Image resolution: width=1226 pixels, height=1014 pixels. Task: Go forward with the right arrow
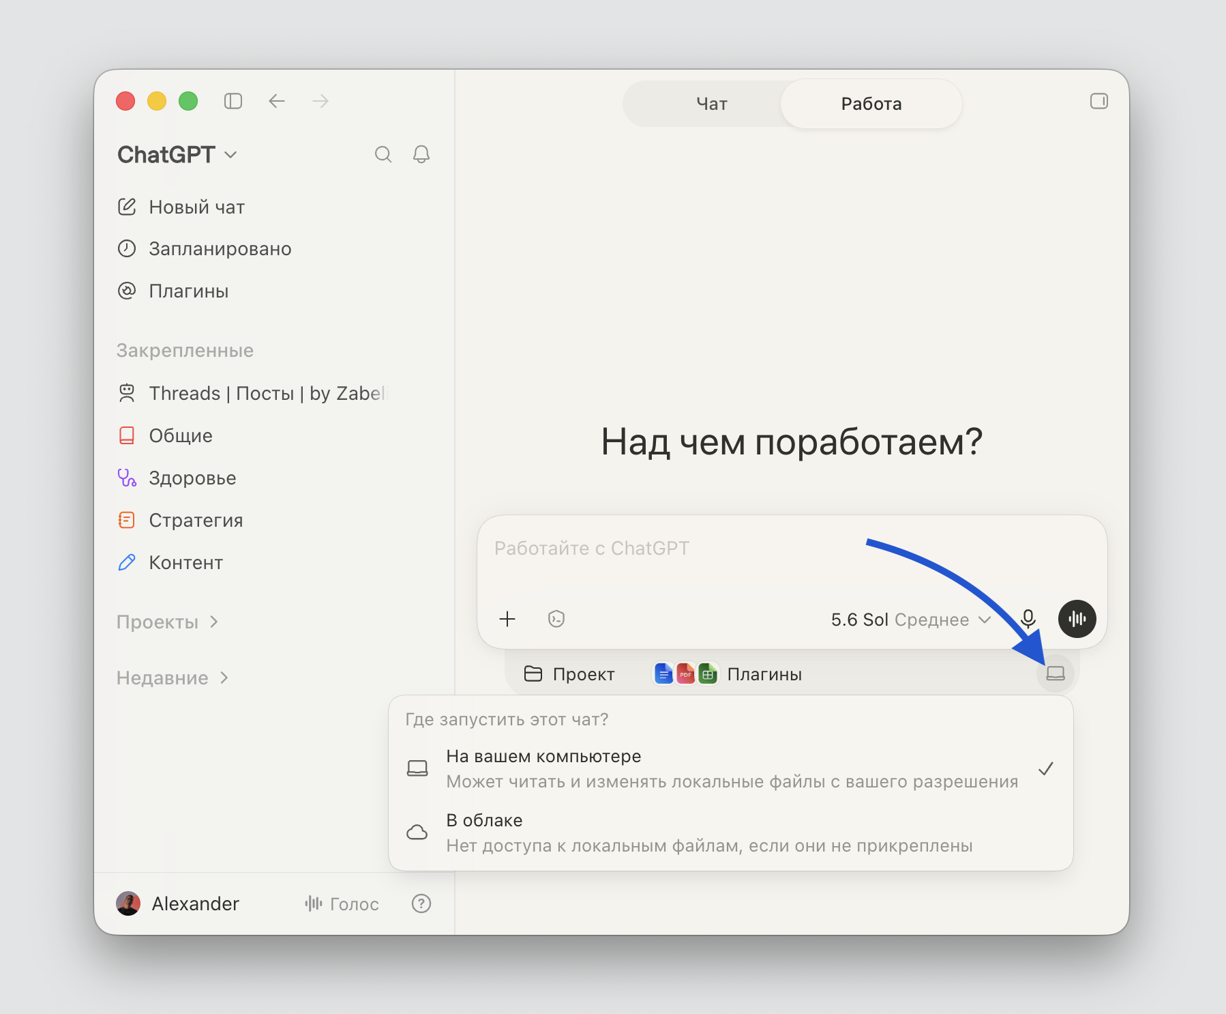[320, 101]
